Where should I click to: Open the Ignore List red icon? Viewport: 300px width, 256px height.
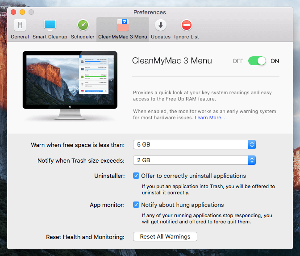pyautogui.click(x=187, y=25)
